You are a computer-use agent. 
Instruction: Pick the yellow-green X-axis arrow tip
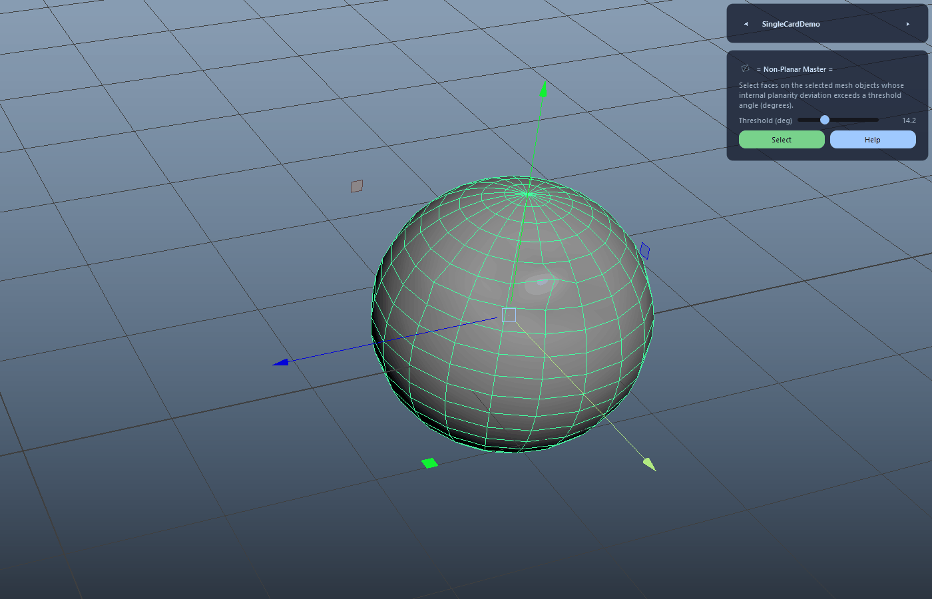click(650, 464)
